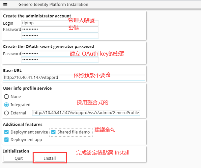The image size is (201, 168).
Task: Click the OAuth password confirmation field
Action: tap(60, 60)
